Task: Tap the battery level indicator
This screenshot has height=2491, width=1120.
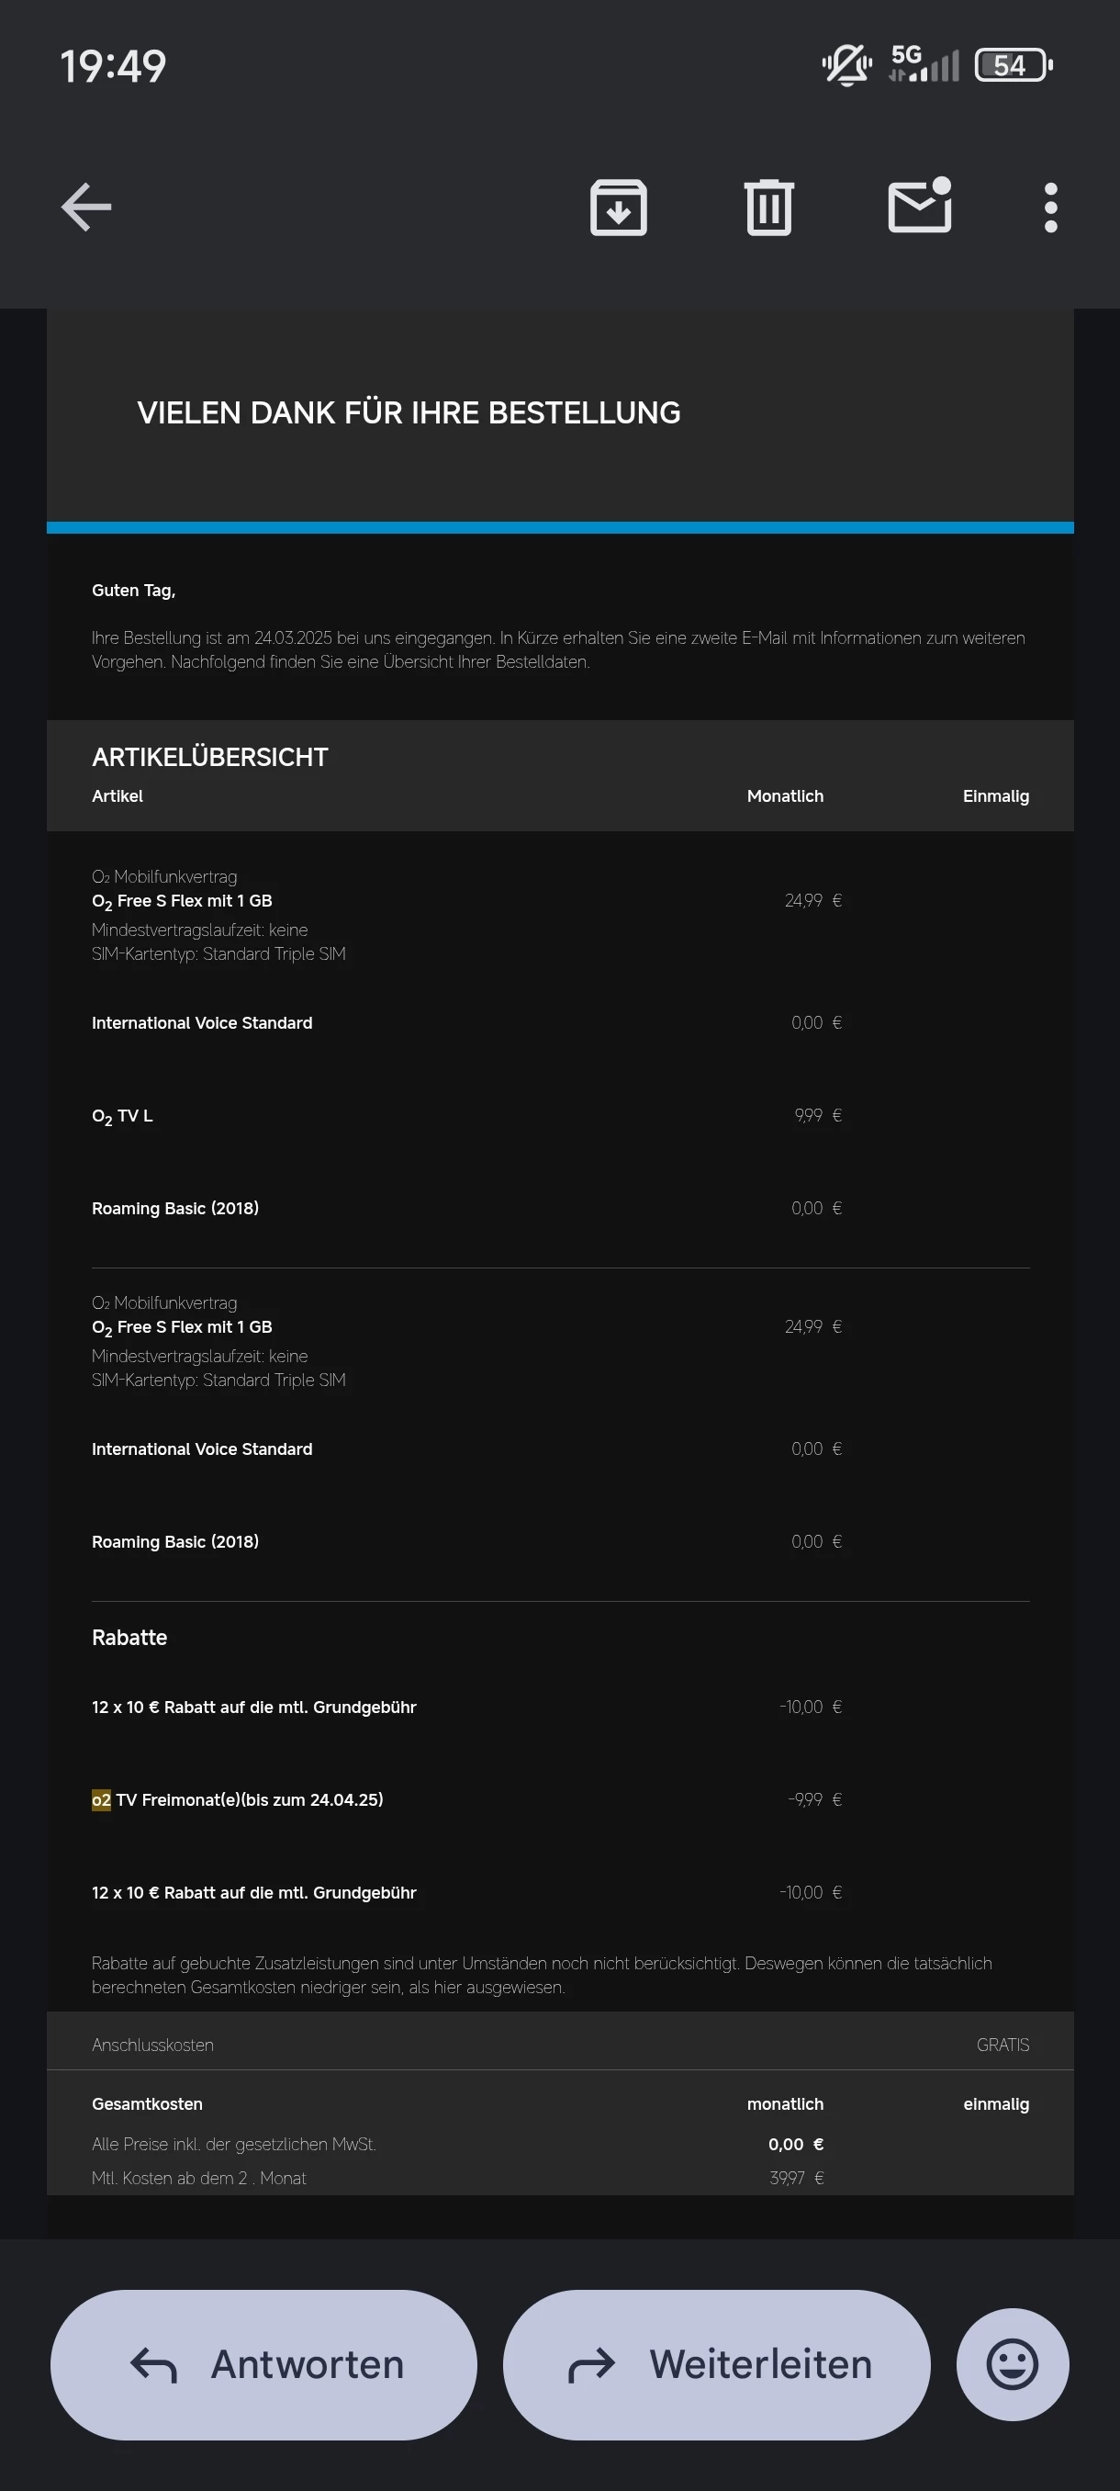Action: point(1013,66)
